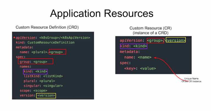
Task: Click the red-boxed <group> in CR apiVersion
Action: coord(156,40)
